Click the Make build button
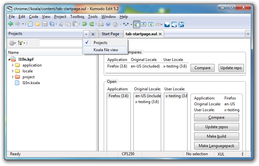Screen dimensions: 259x166 [x=216, y=136]
